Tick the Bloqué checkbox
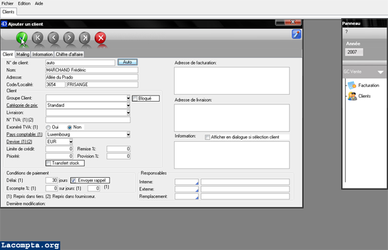Viewport: 388px width, 250px height. pos(135,98)
